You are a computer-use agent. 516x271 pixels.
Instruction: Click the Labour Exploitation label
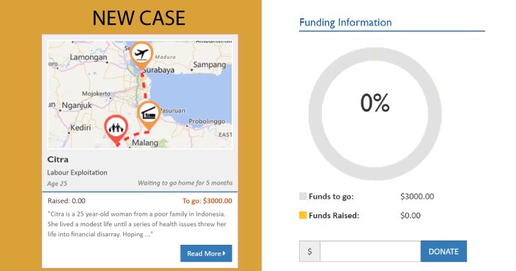point(77,172)
